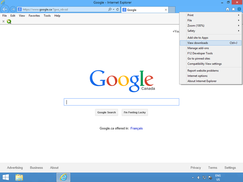Open the File menu in the menu bar

5,16
